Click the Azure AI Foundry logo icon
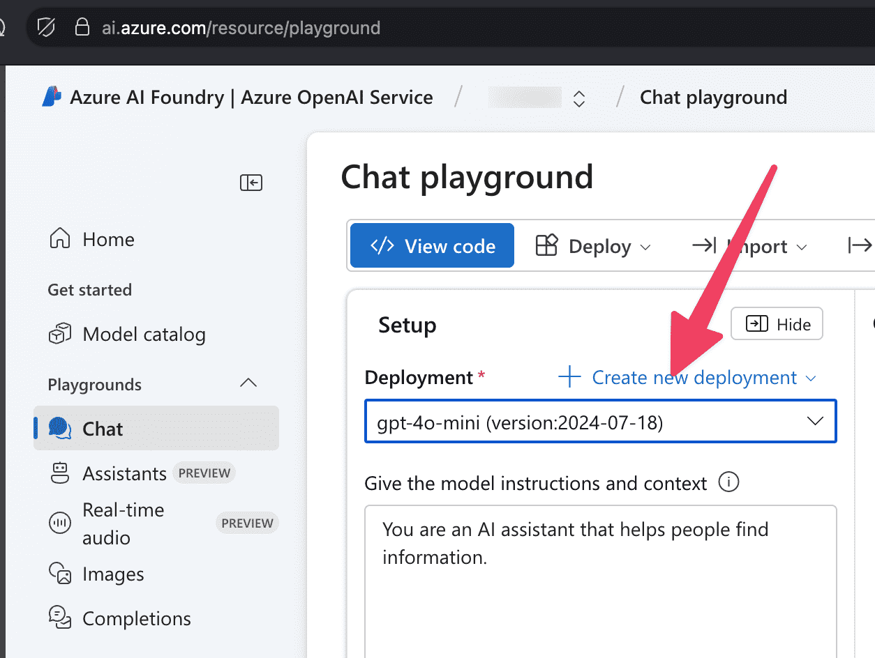The image size is (875, 658). pyautogui.click(x=52, y=97)
